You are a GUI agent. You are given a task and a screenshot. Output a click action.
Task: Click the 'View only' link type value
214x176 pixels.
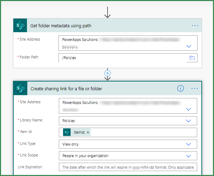[x=70, y=144]
